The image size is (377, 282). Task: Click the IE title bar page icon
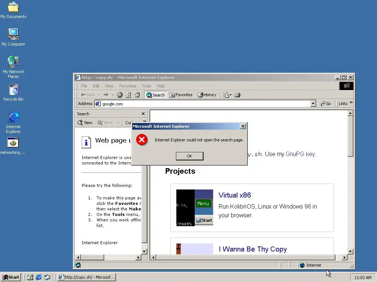77,77
